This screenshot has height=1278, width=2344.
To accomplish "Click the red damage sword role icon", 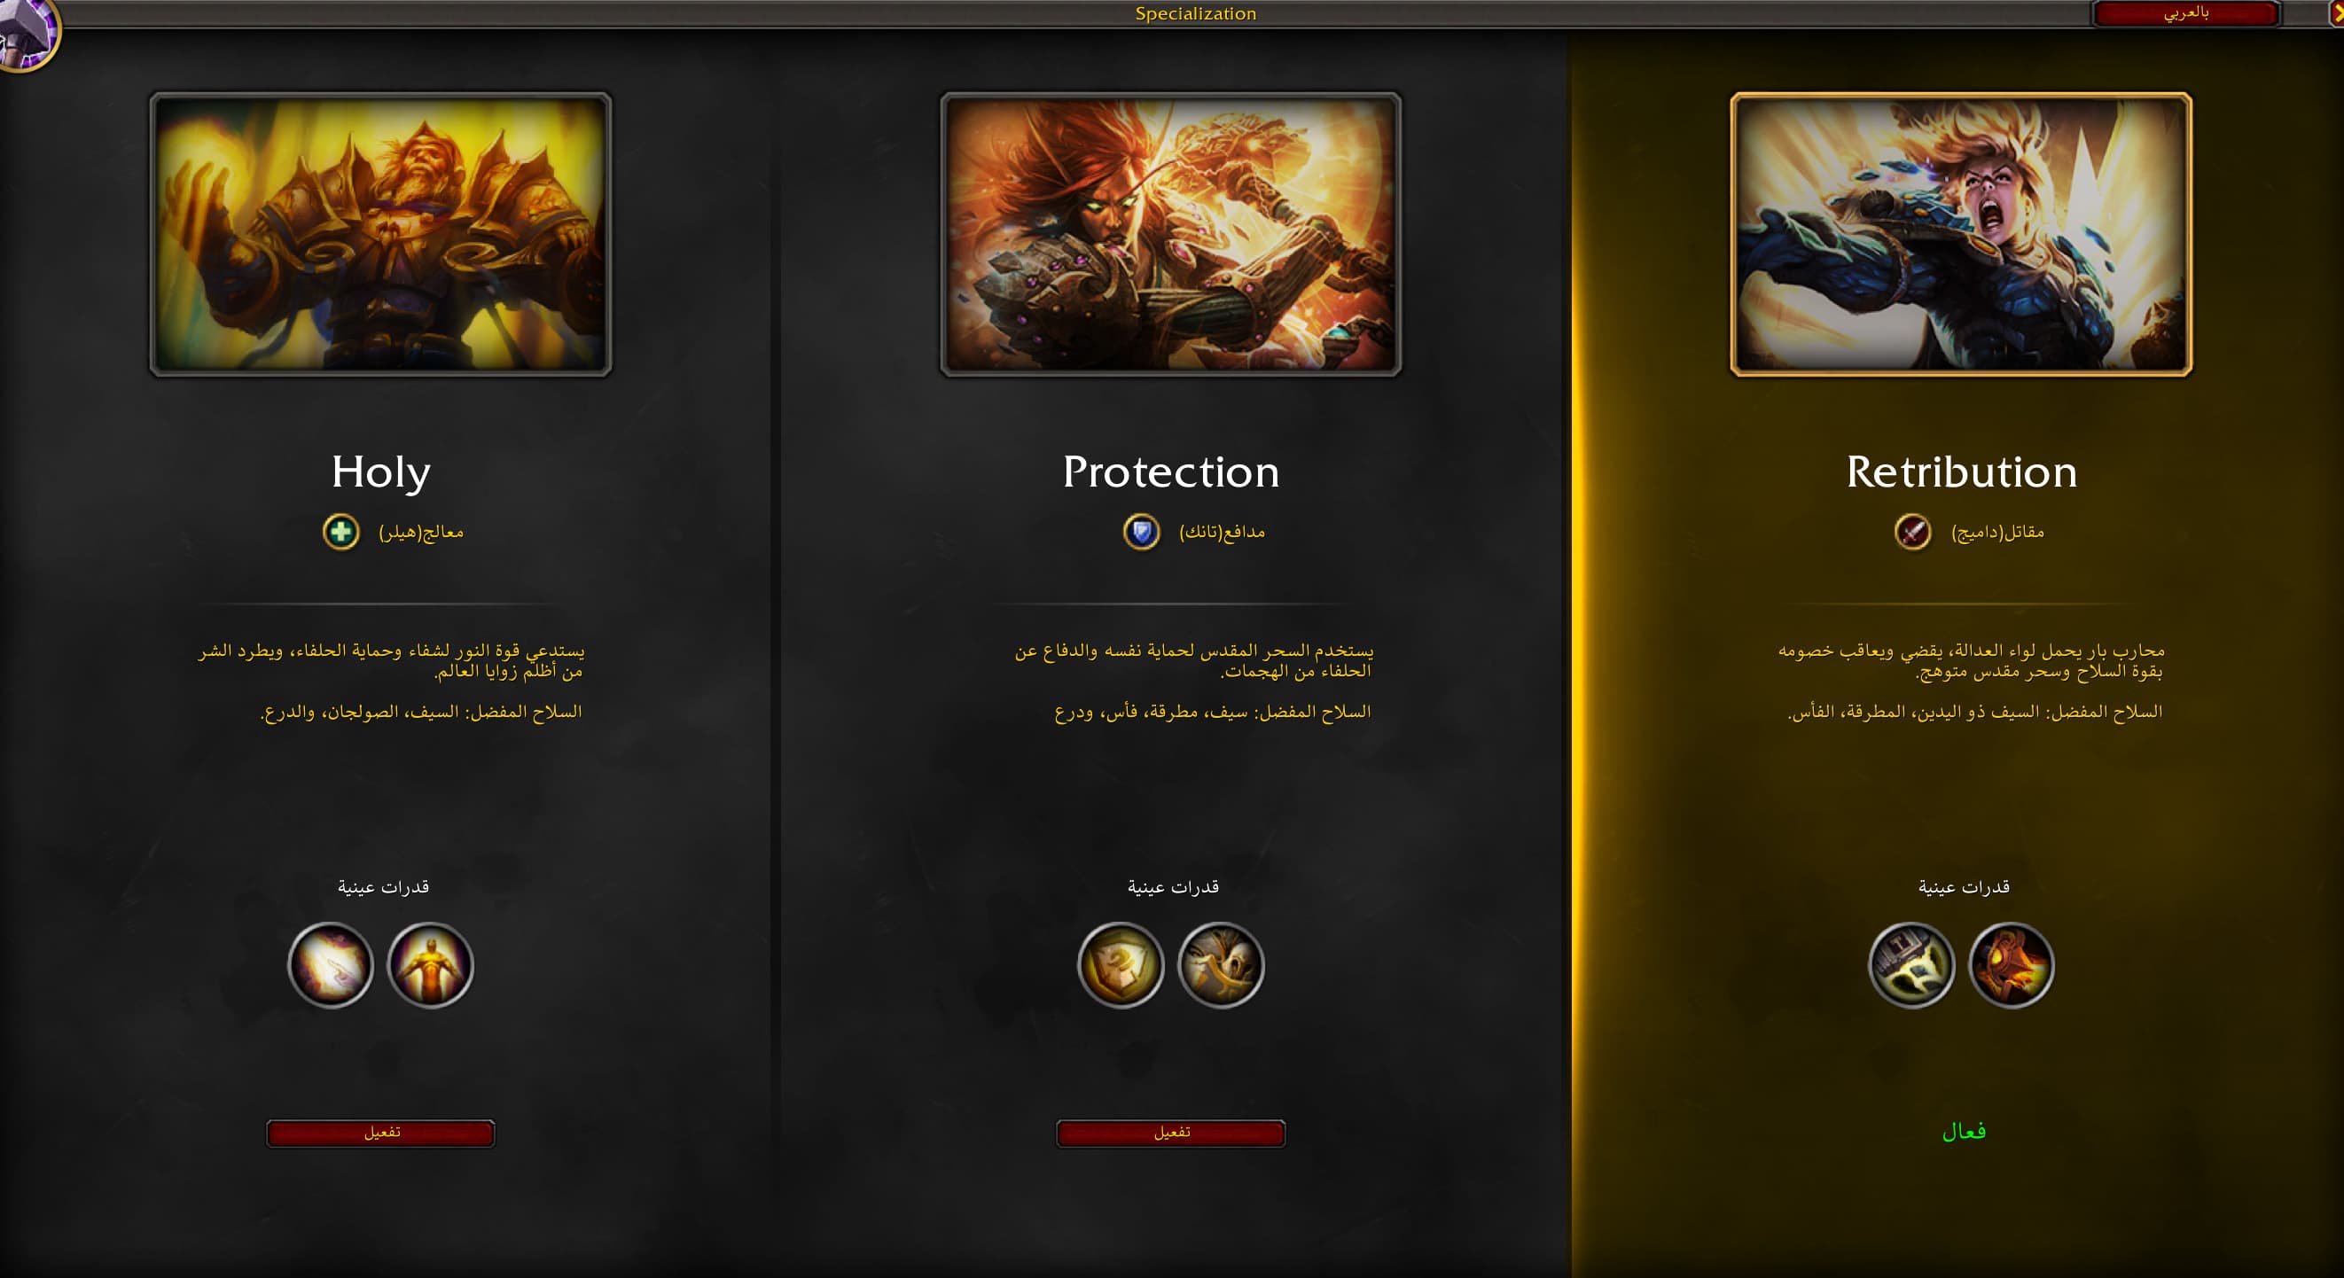I will coord(1912,532).
